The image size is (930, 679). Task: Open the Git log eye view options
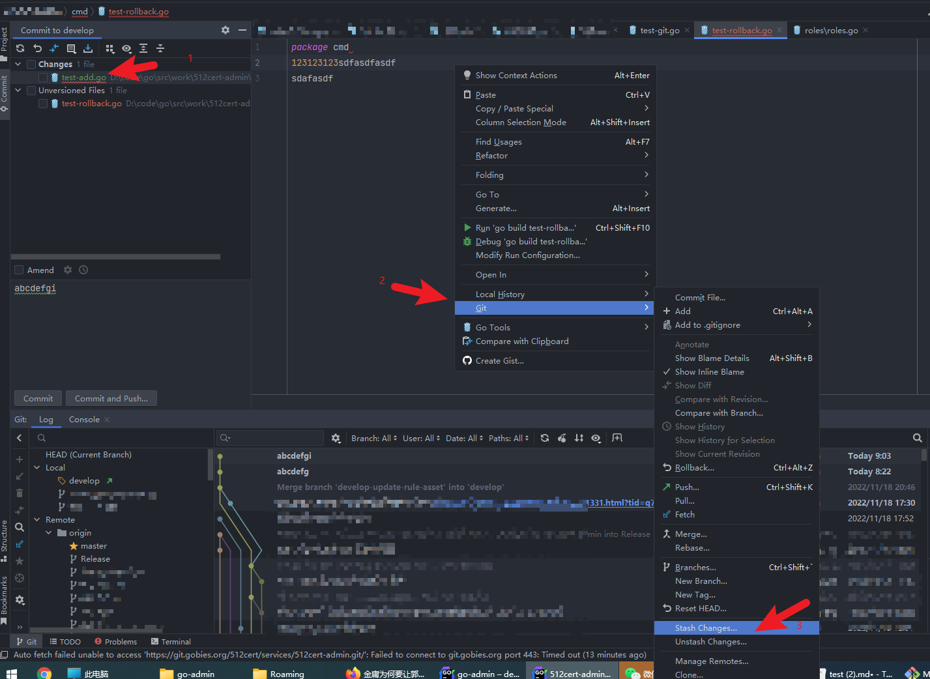point(596,439)
